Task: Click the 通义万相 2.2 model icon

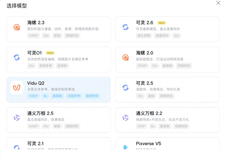Action: [125, 118]
